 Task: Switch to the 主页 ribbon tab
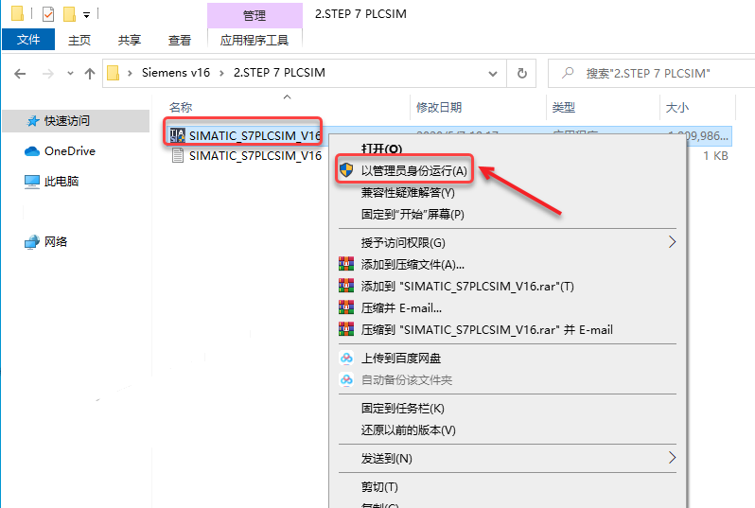click(79, 40)
